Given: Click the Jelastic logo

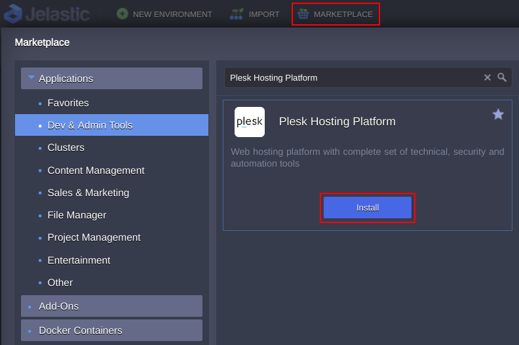Looking at the screenshot, I should tap(47, 14).
